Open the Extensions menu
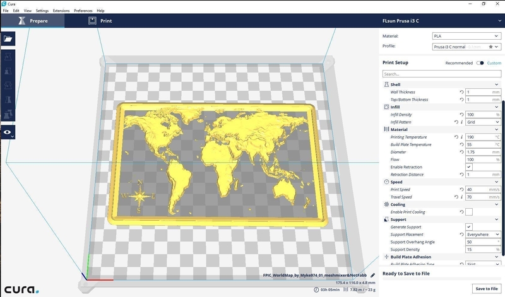Viewport: 505px width, 297px height. [x=61, y=11]
